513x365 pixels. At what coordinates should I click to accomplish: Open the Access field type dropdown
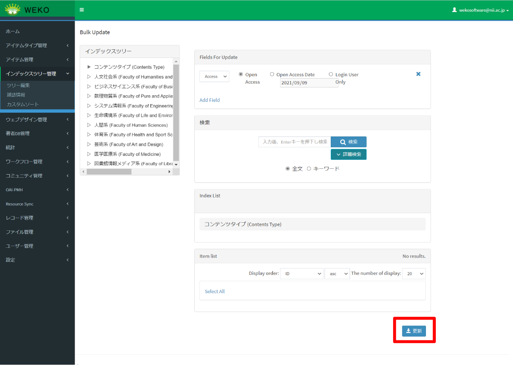214,76
